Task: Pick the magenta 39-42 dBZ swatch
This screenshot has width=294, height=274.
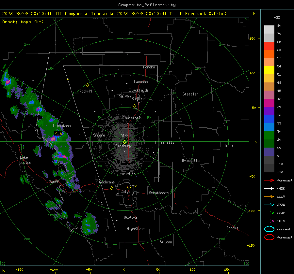Action: pos(269,103)
